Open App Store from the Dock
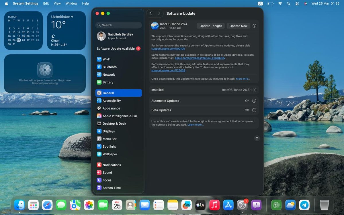Image resolution: width=344 pixels, height=215 pixels. [228, 205]
